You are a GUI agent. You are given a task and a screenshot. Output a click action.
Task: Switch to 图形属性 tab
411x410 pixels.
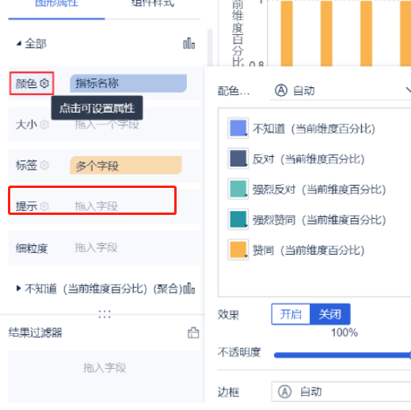tap(56, 3)
